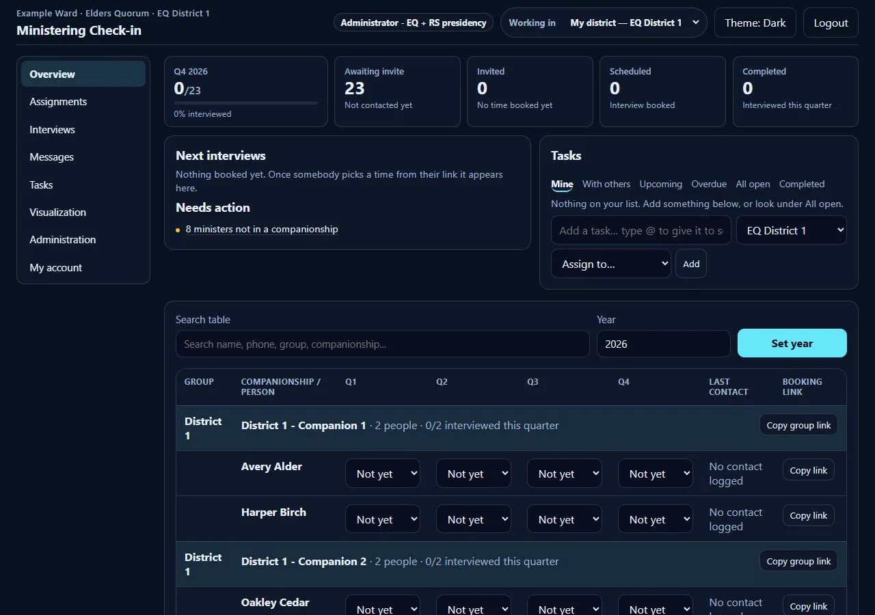875x615 pixels.
Task: Open My account in the sidebar
Action: click(83, 268)
